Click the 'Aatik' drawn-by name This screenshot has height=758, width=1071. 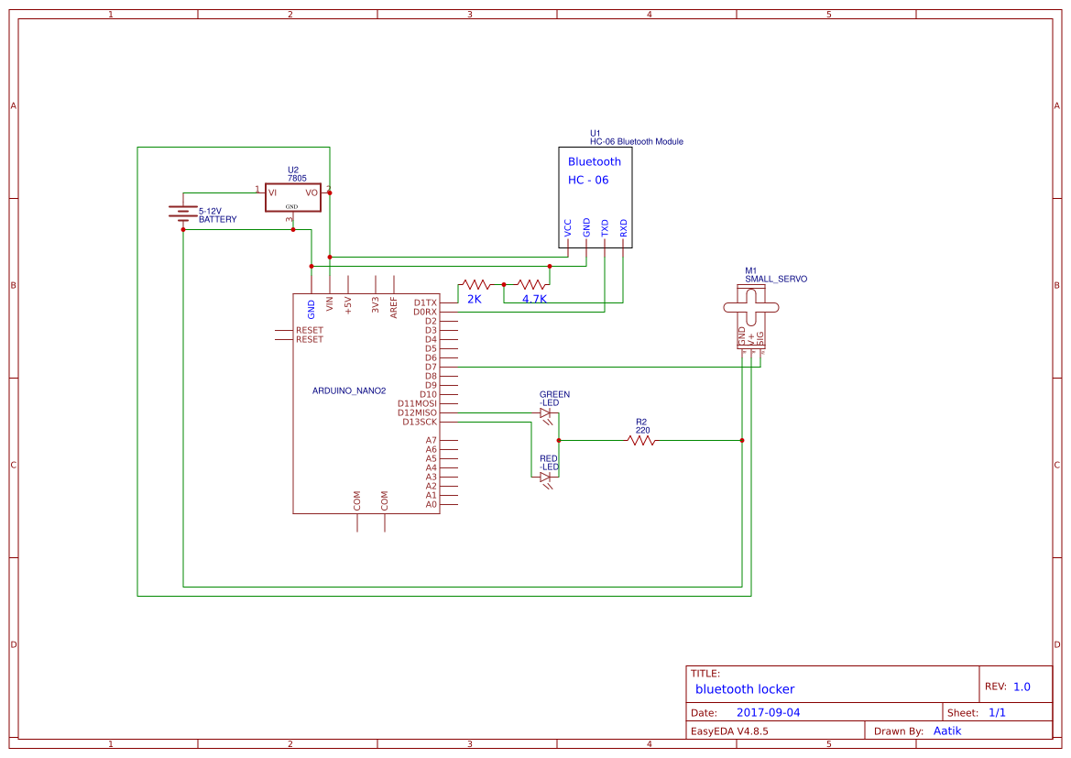[947, 731]
